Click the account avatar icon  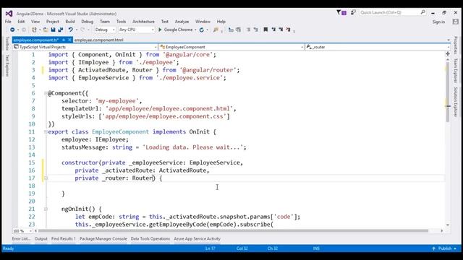[456, 22]
